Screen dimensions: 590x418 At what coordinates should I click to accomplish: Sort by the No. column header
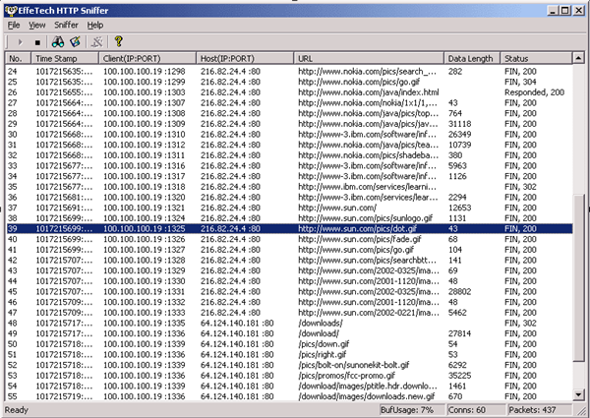point(18,58)
